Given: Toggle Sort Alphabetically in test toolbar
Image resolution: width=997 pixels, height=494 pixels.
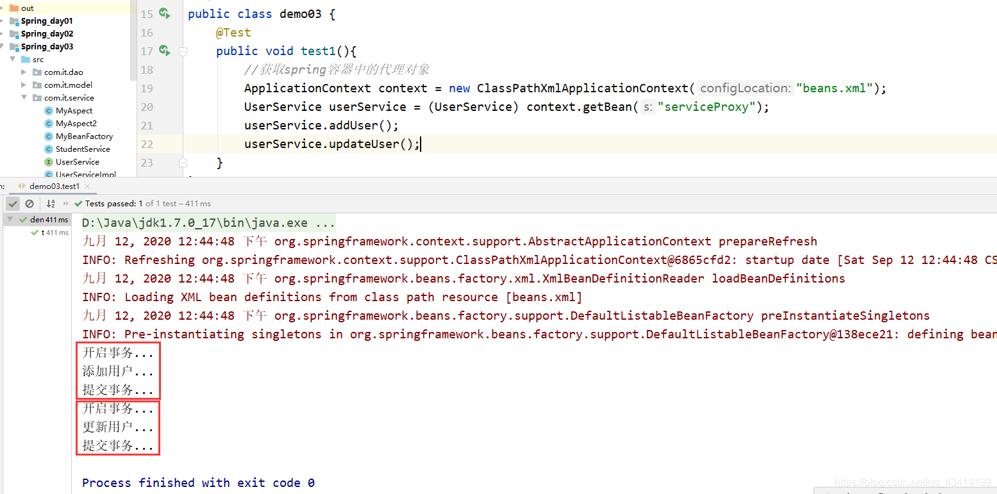Looking at the screenshot, I should point(51,204).
